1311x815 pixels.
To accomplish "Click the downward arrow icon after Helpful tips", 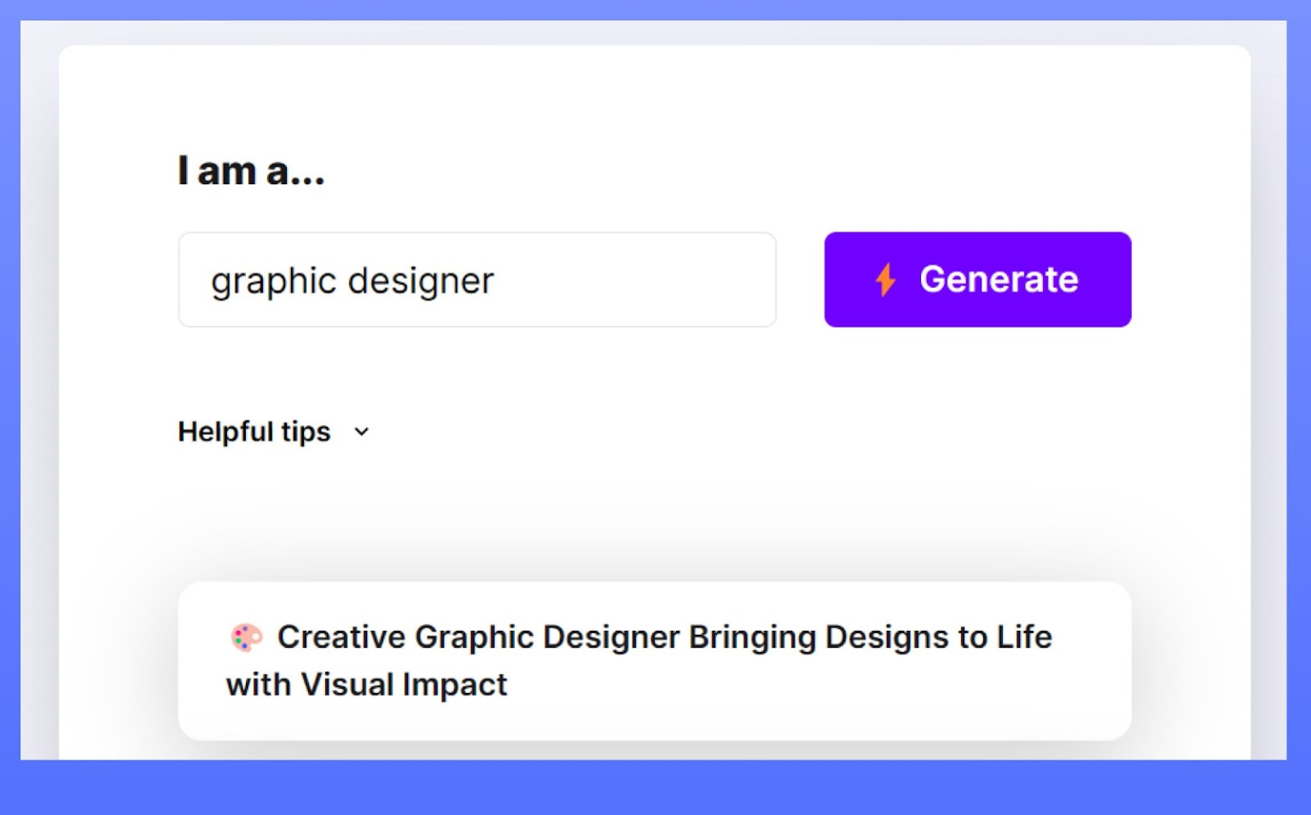I will pos(360,432).
